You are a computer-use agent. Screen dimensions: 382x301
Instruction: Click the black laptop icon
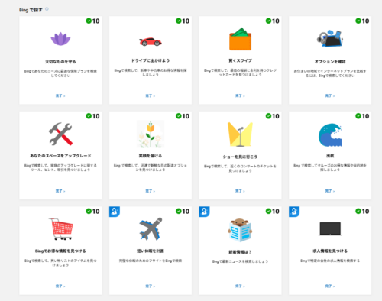(x=330, y=228)
